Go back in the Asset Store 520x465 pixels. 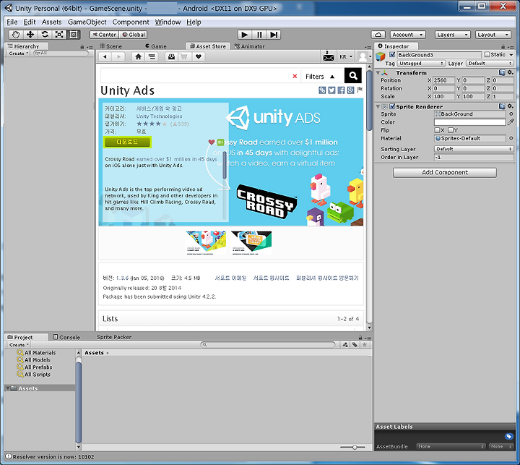pyautogui.click(x=105, y=57)
